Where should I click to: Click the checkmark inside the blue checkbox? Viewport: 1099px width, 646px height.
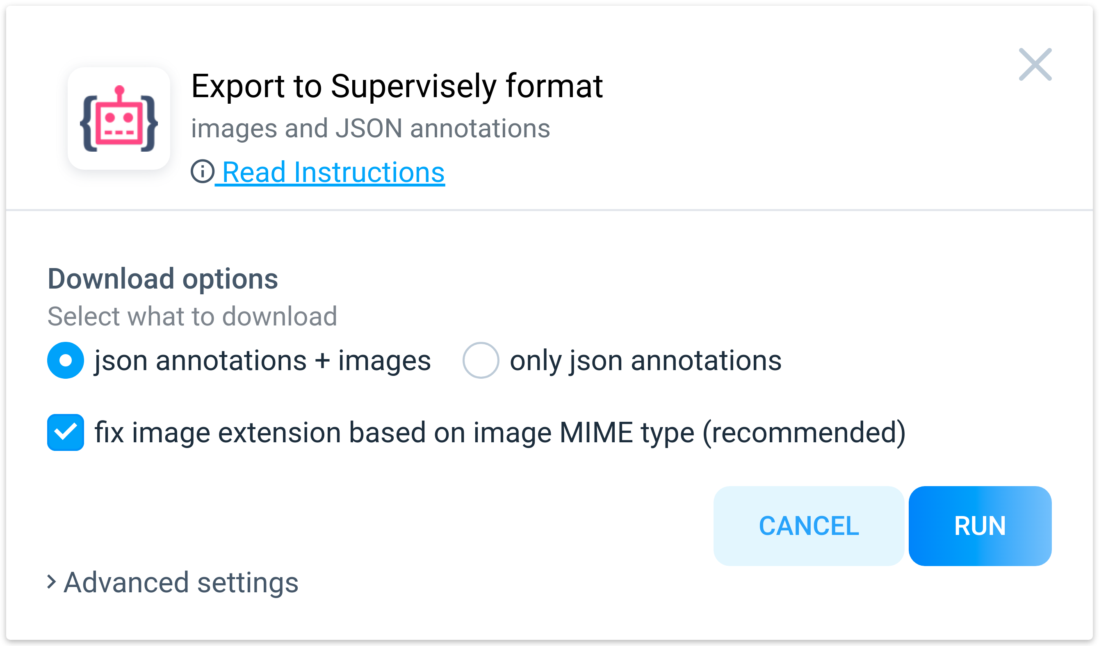66,432
